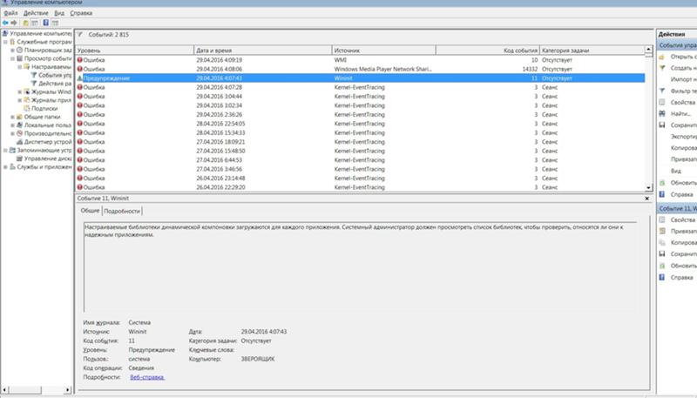Image resolution: width=697 pixels, height=398 pixels.
Task: Open the Вид menu
Action: click(x=59, y=13)
